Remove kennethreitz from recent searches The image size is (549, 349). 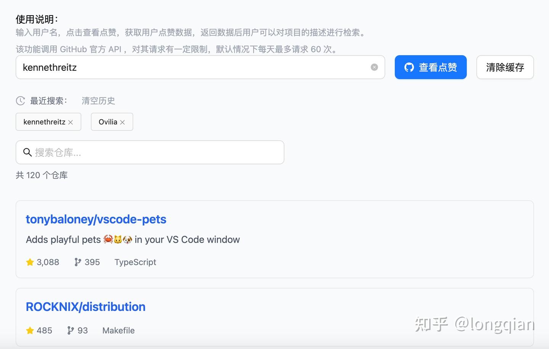[x=71, y=122]
